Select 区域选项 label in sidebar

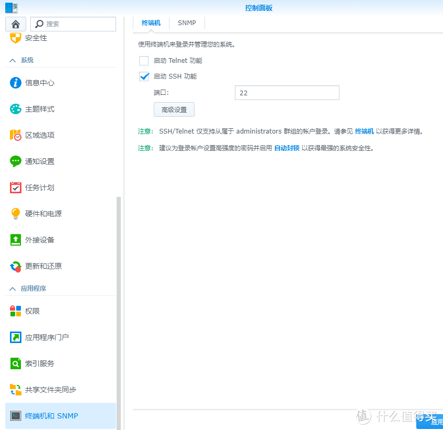click(x=40, y=135)
